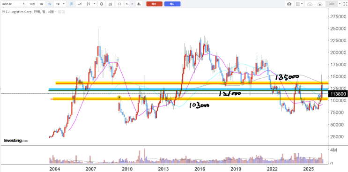Image resolution: width=348 pixels, height=172 pixels.
Task: Enter fullscreen chart mode
Action: pyautogui.click(x=345, y=4)
